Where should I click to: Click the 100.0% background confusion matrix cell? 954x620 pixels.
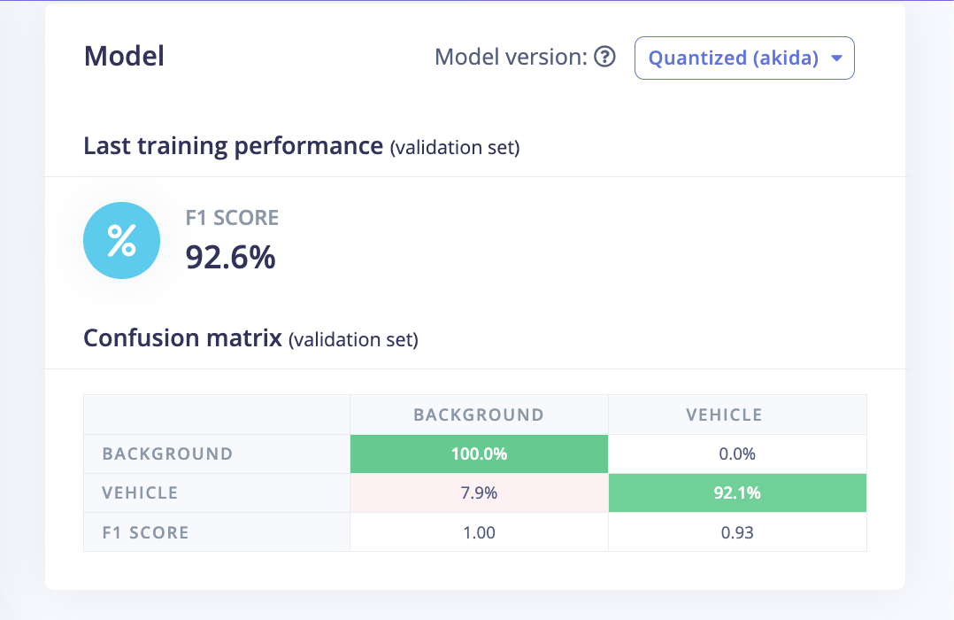479,454
